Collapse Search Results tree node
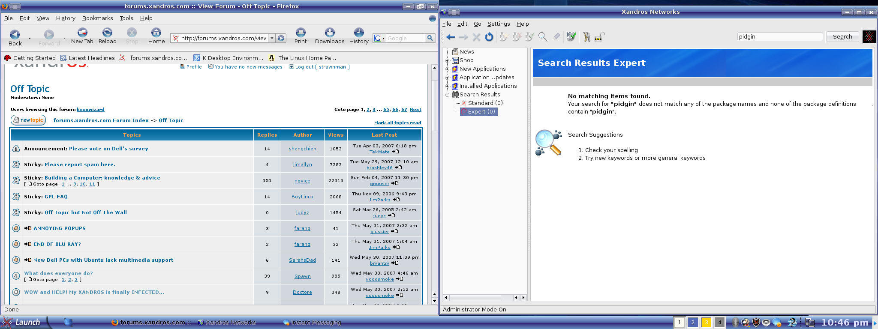The height and width of the screenshot is (329, 878). pos(447,95)
